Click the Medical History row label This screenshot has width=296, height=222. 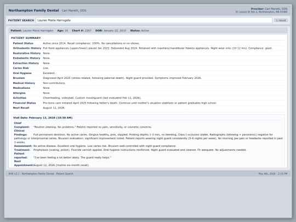coord(24,83)
